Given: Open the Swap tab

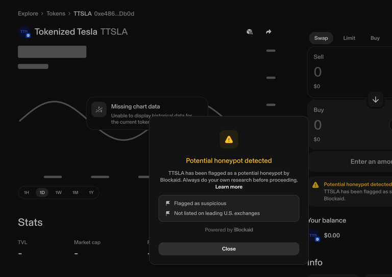Looking at the screenshot, I should (x=321, y=38).
